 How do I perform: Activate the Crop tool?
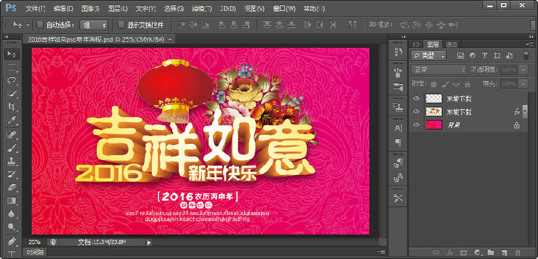tap(12, 107)
